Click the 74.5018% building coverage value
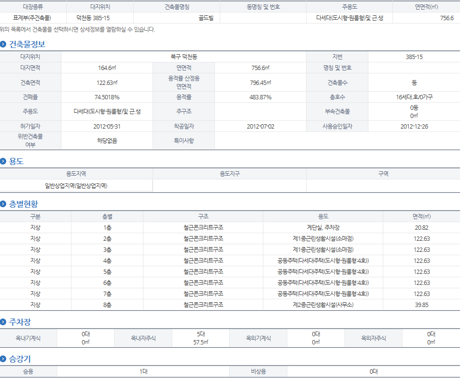This screenshot has height=378, width=461. click(x=107, y=97)
